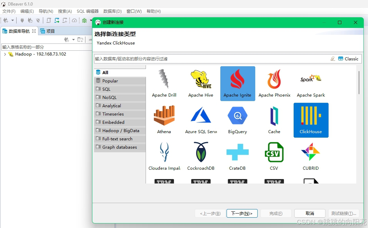Open the 导航(N) menu
Image resolution: width=368 pixels, height=228 pixels.
(46, 11)
